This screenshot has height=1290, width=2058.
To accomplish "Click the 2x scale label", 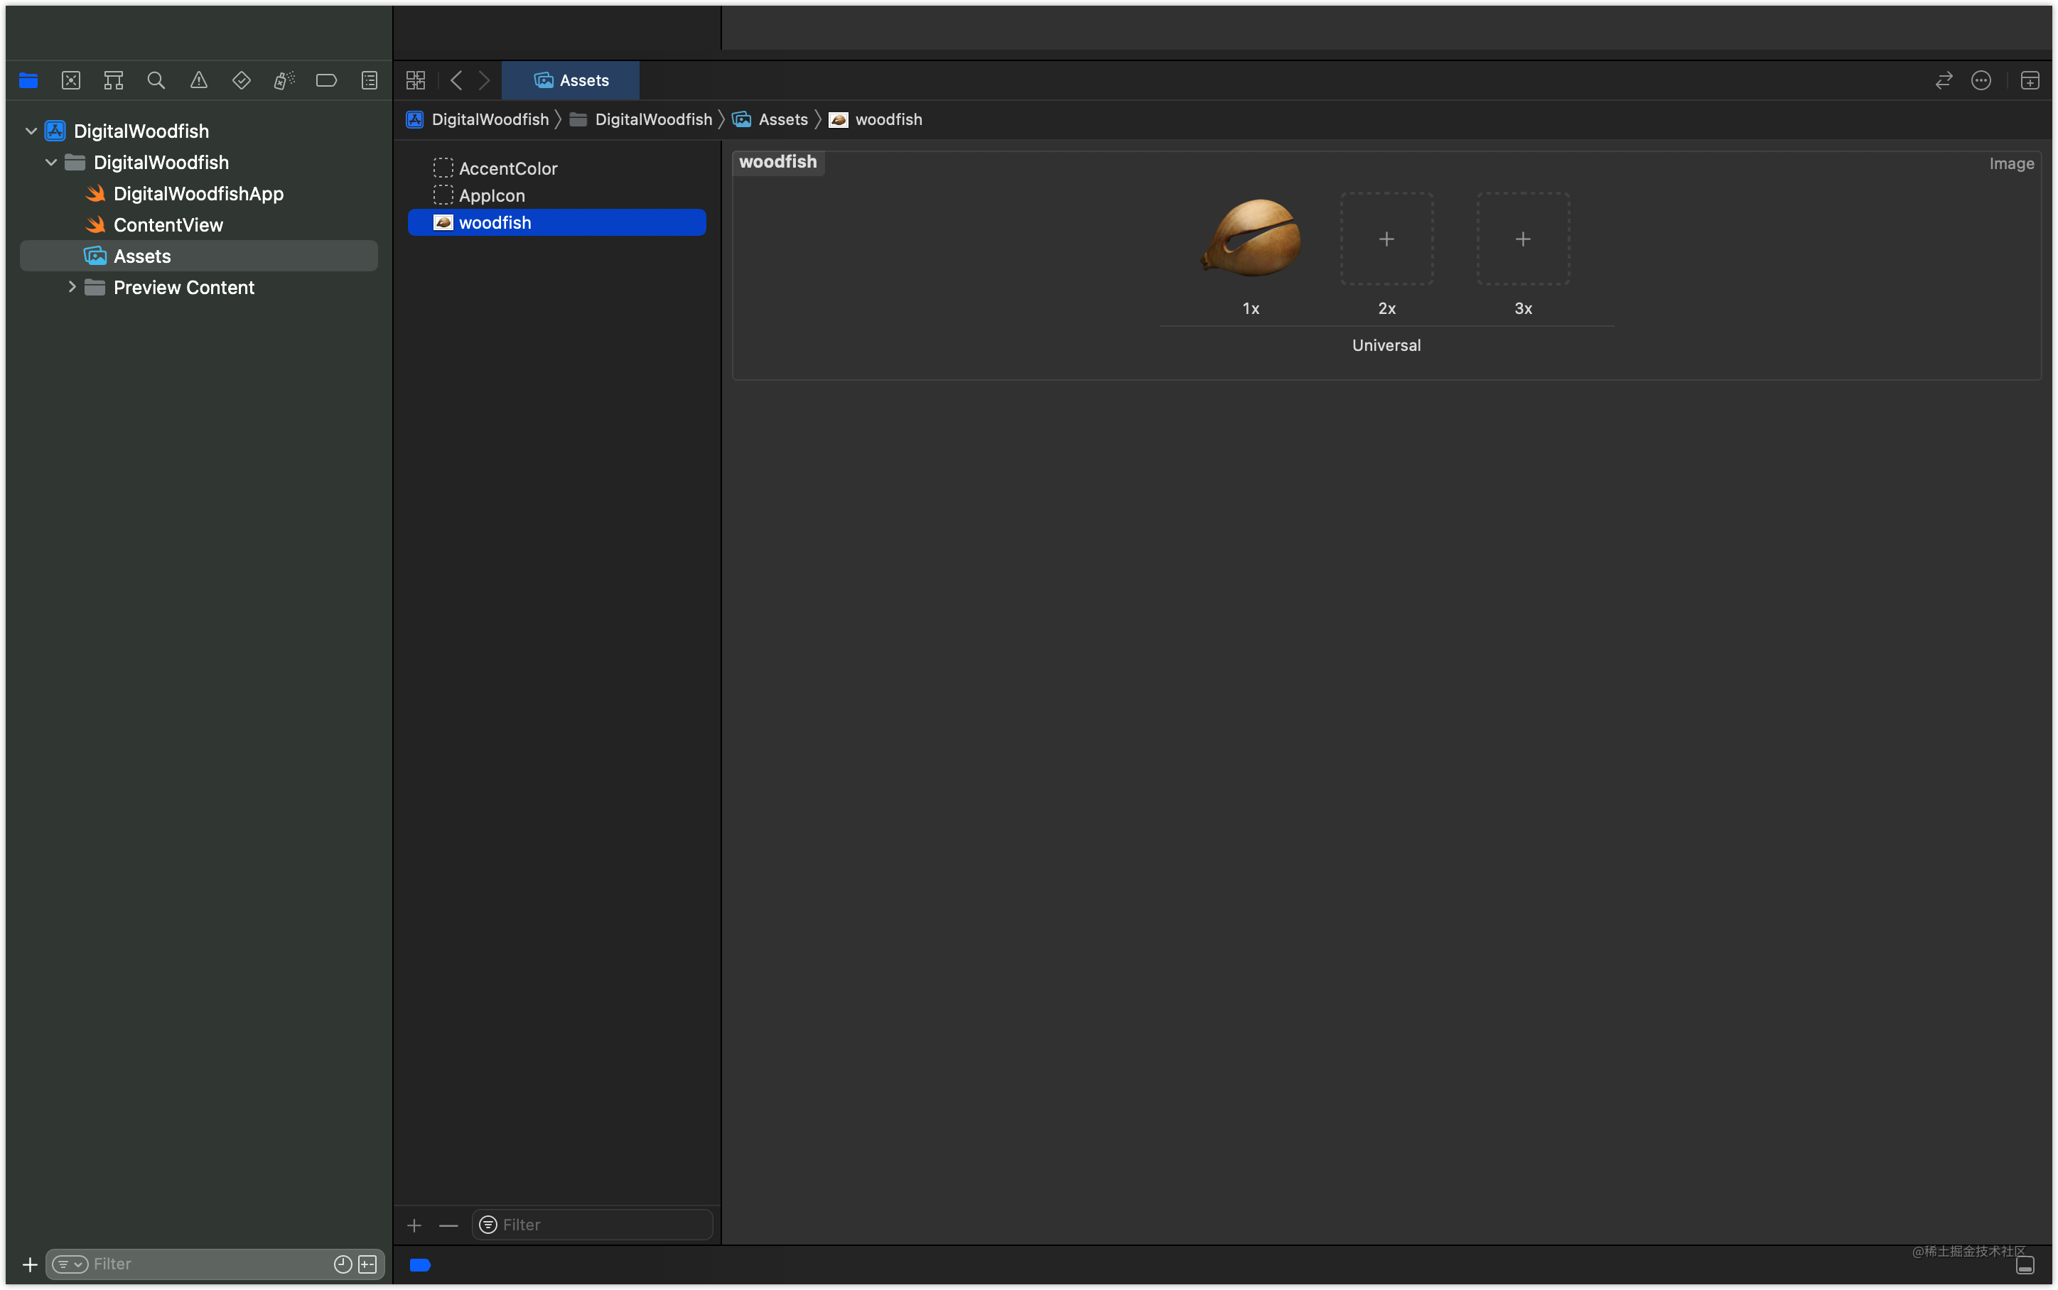I will (1387, 309).
